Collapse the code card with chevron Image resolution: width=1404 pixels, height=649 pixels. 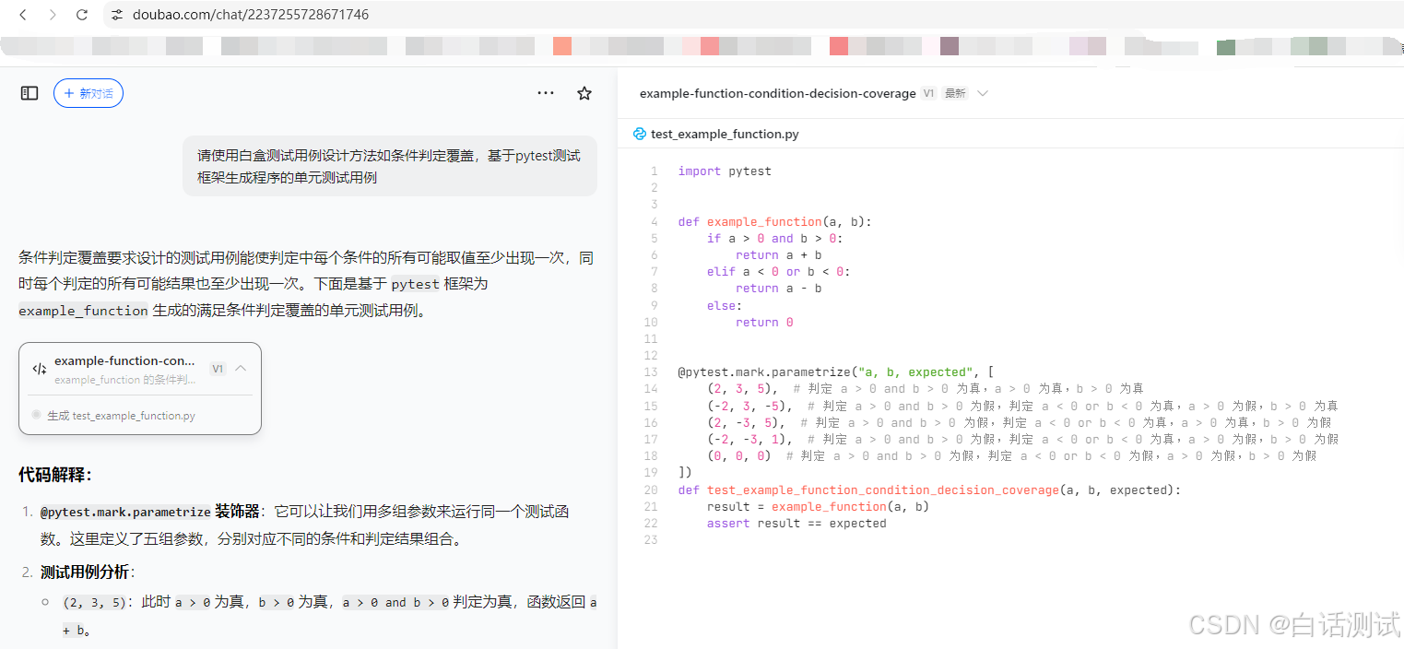(x=241, y=368)
